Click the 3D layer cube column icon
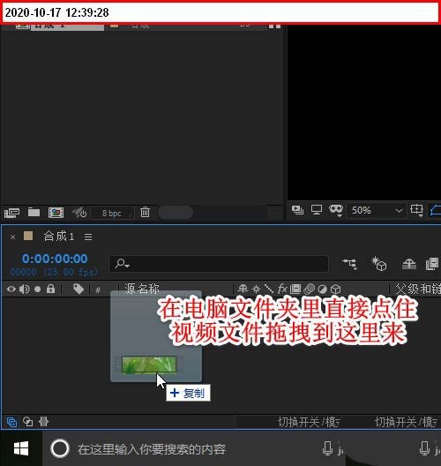The width and height of the screenshot is (441, 466). point(335,289)
